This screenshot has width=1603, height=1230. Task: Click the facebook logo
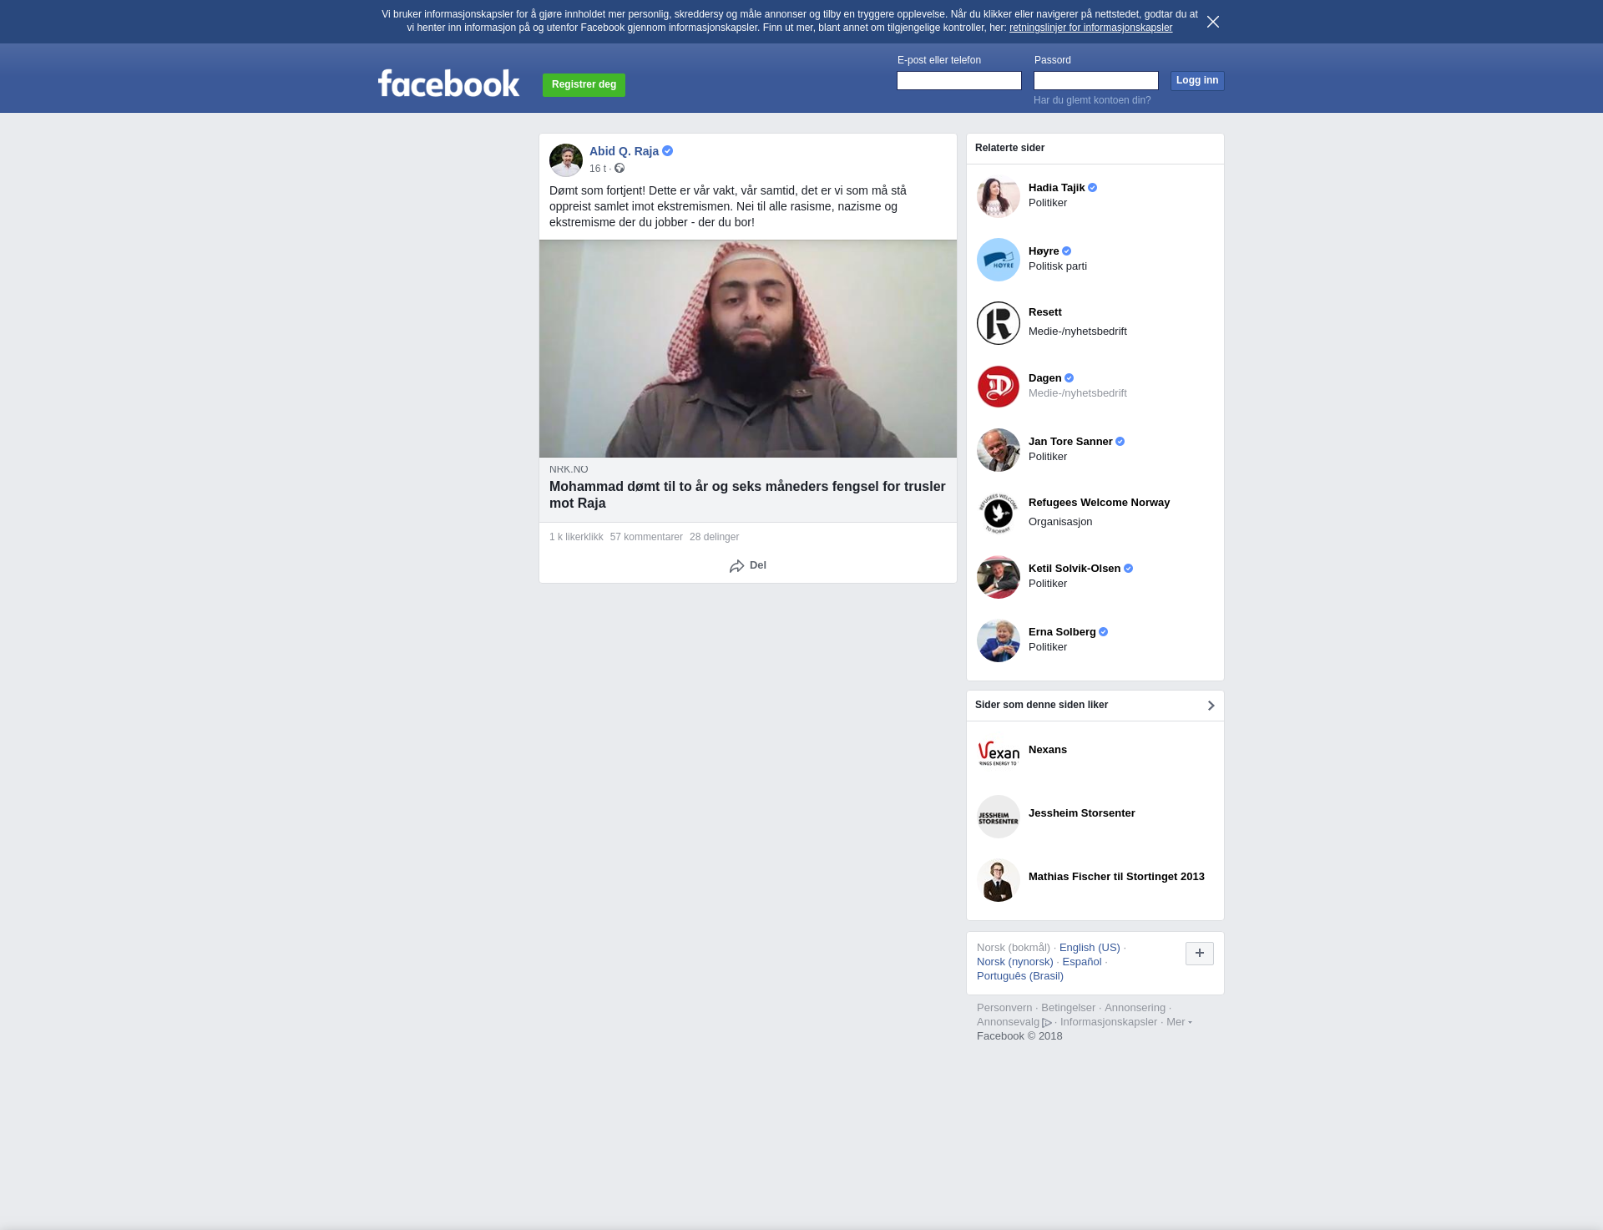(x=448, y=83)
